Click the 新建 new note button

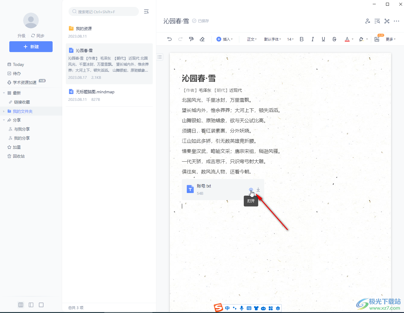[x=31, y=47]
